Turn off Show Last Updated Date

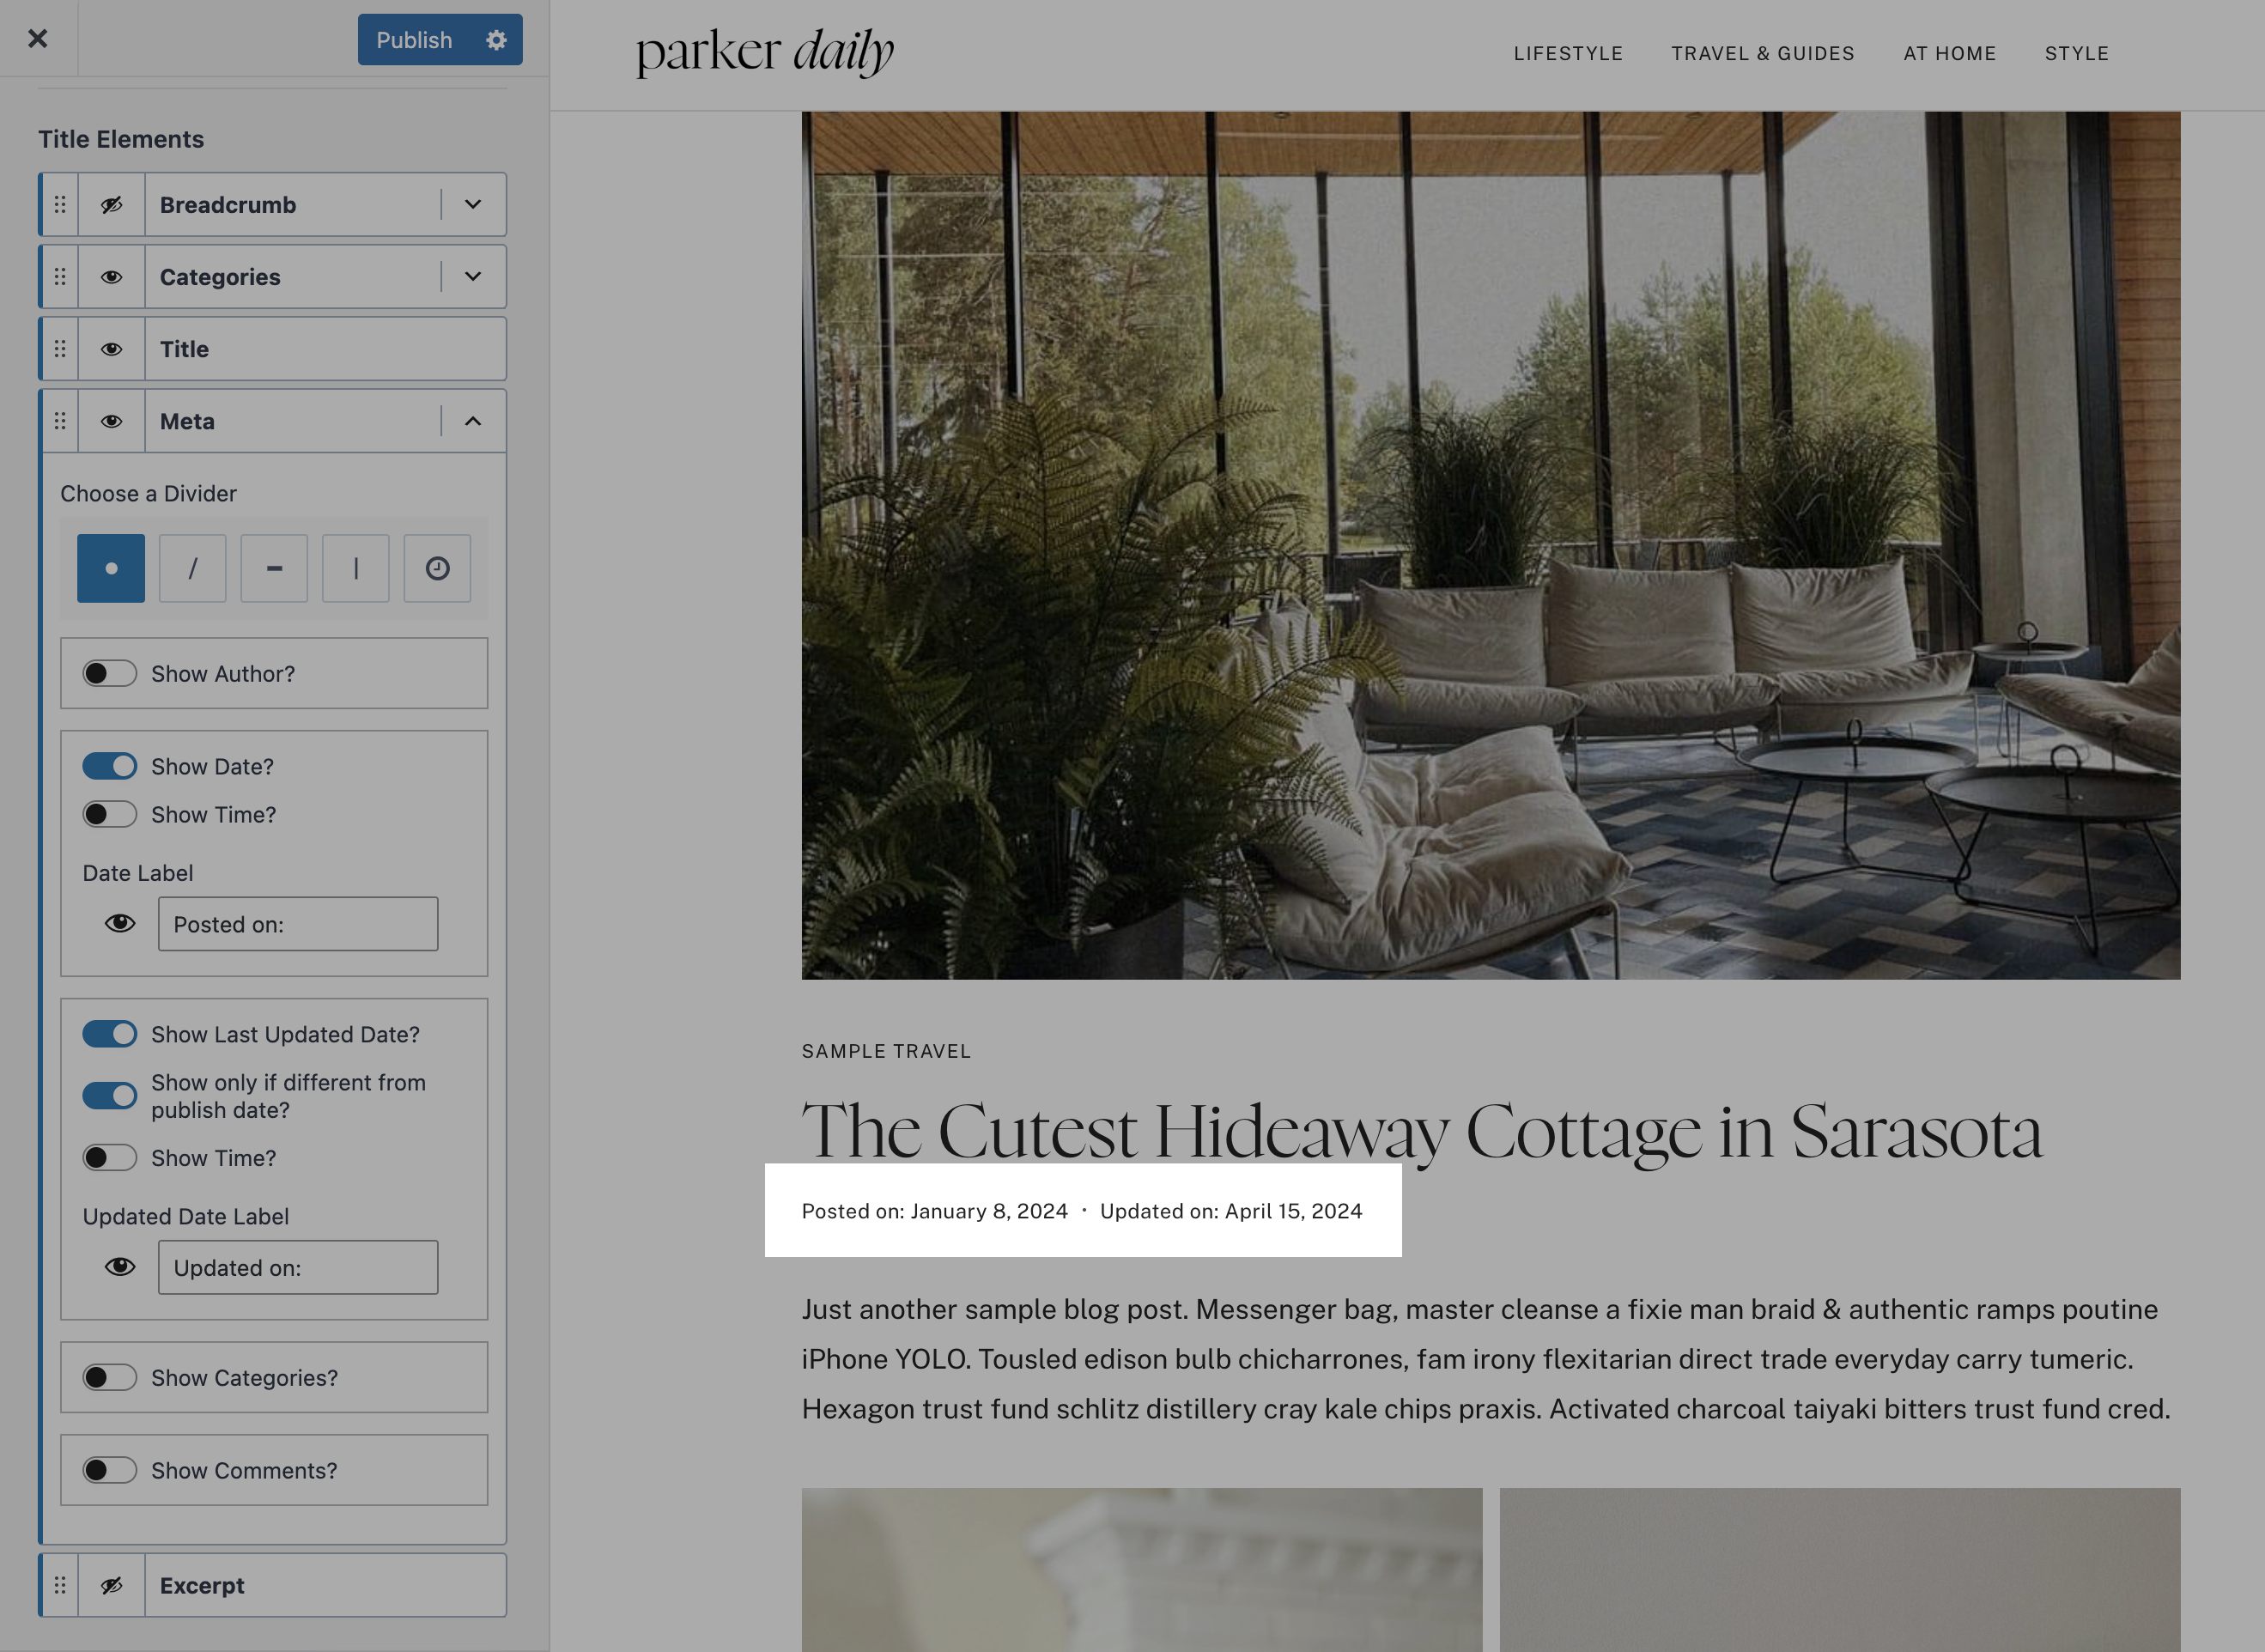click(109, 1033)
